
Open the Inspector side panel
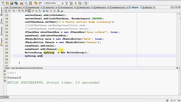[x=1, y=11]
